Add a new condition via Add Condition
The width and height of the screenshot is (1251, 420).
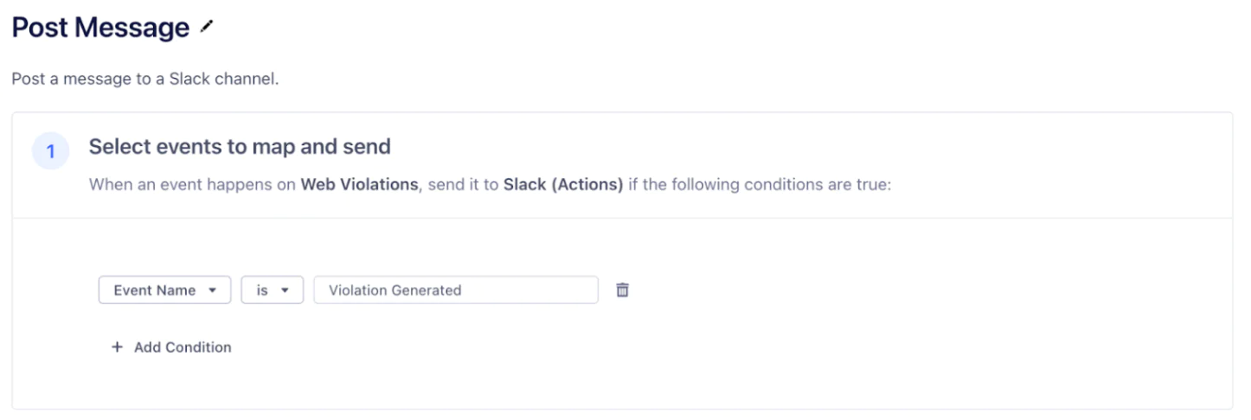(x=182, y=347)
